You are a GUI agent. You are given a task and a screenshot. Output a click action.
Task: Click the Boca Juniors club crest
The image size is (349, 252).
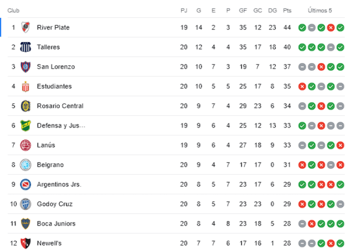pyautogui.click(x=25, y=224)
